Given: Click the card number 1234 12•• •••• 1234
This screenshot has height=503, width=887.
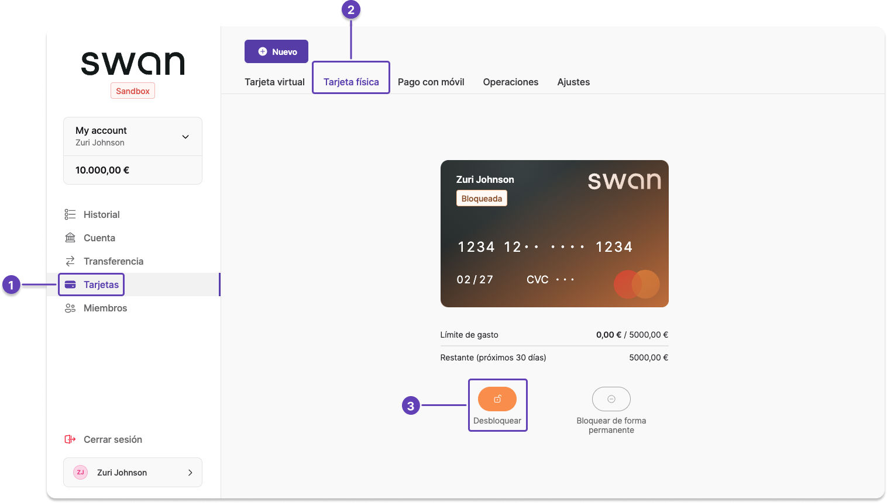Looking at the screenshot, I should coord(545,247).
